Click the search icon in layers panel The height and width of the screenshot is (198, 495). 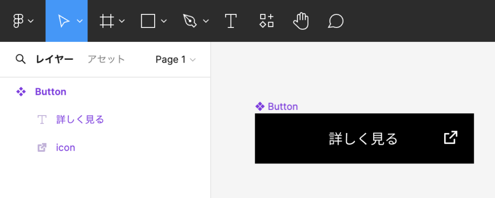20,59
